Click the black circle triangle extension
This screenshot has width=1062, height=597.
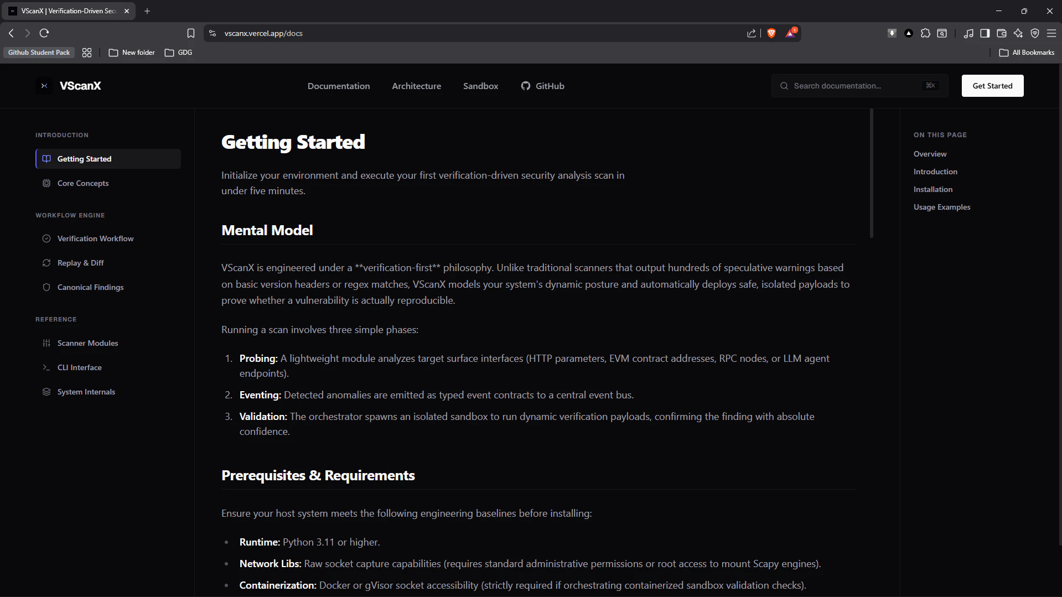pos(908,33)
